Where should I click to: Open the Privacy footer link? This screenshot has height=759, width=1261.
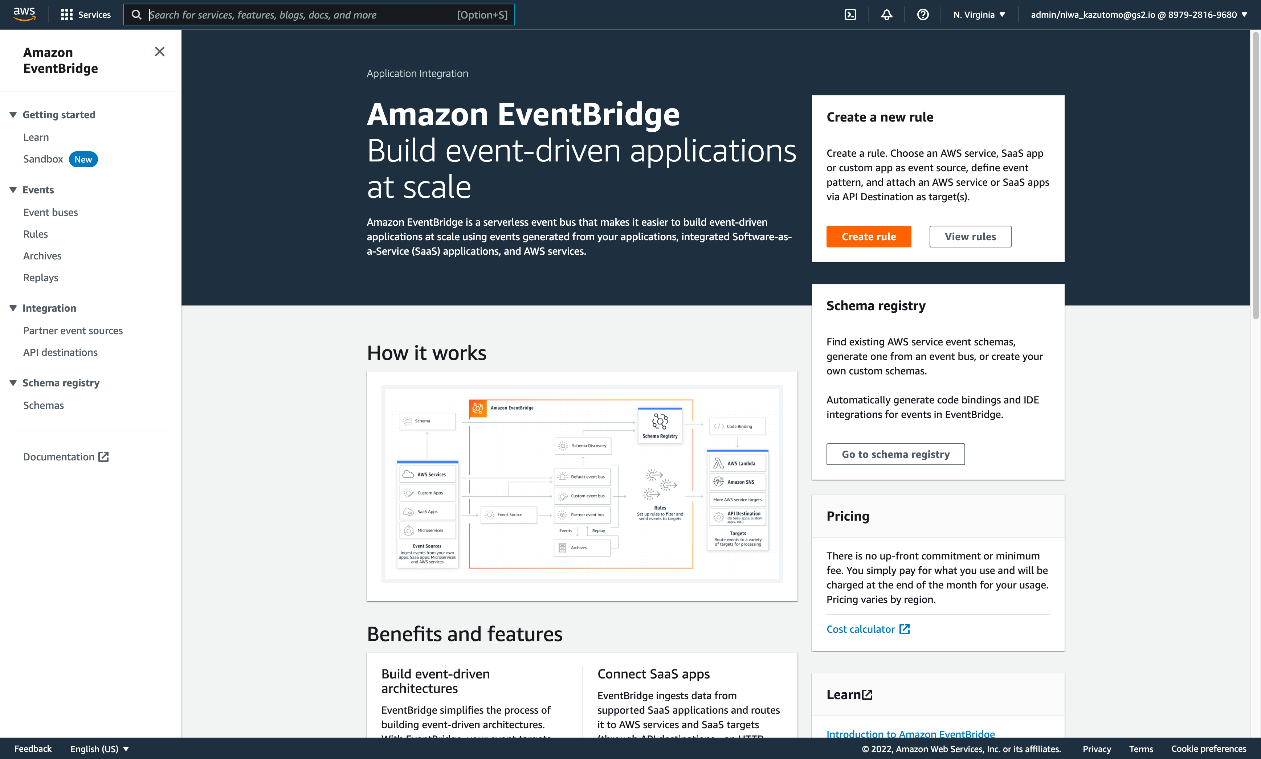(x=1096, y=749)
